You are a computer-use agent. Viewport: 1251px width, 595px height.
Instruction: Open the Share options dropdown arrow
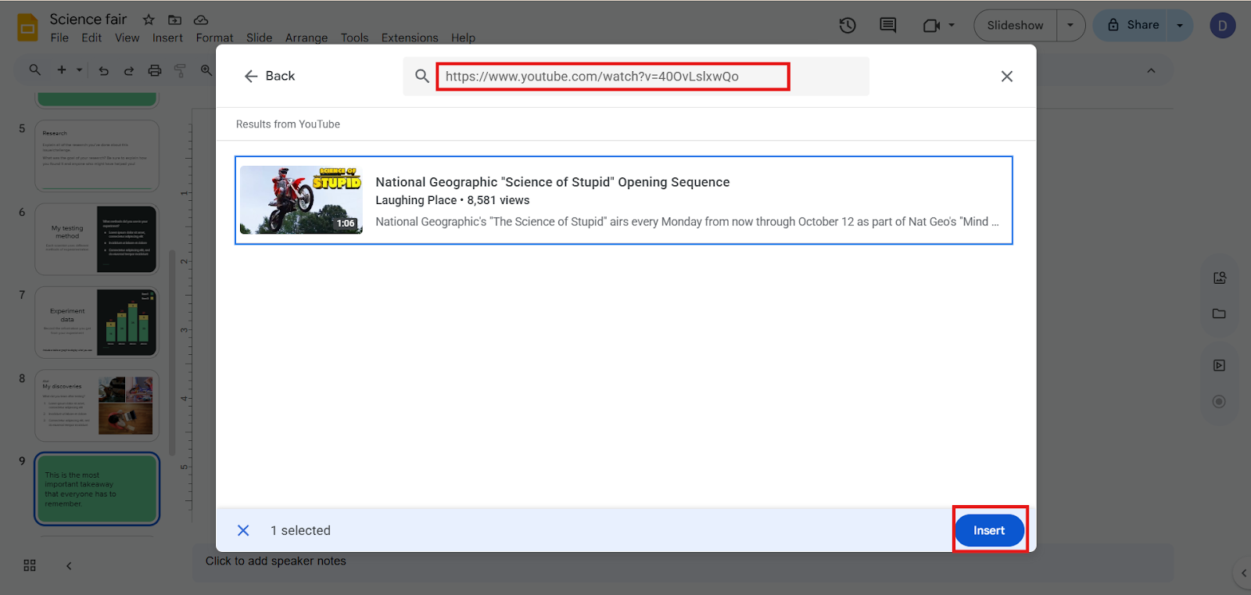[1180, 25]
